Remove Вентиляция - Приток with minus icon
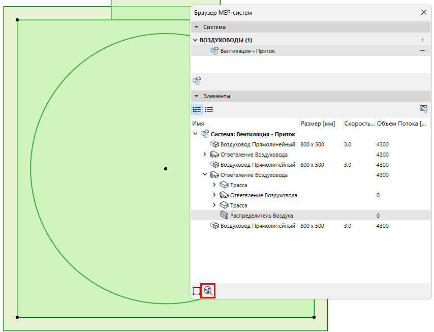The height and width of the screenshot is (332, 434). (x=422, y=51)
